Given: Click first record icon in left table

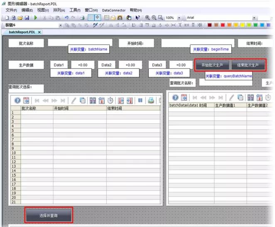Looking at the screenshot, I should (37, 101).
